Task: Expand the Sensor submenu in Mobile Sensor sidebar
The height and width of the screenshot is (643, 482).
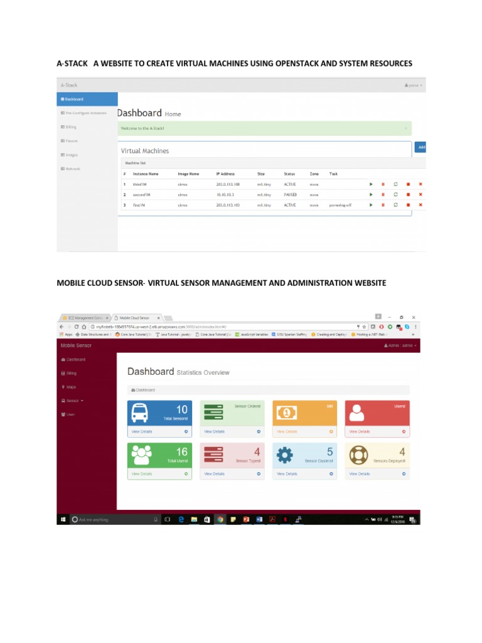Action: pyautogui.click(x=72, y=401)
